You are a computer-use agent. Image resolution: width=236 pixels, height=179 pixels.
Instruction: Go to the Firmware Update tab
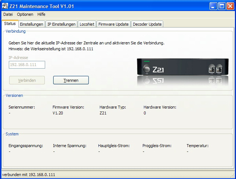click(x=113, y=24)
